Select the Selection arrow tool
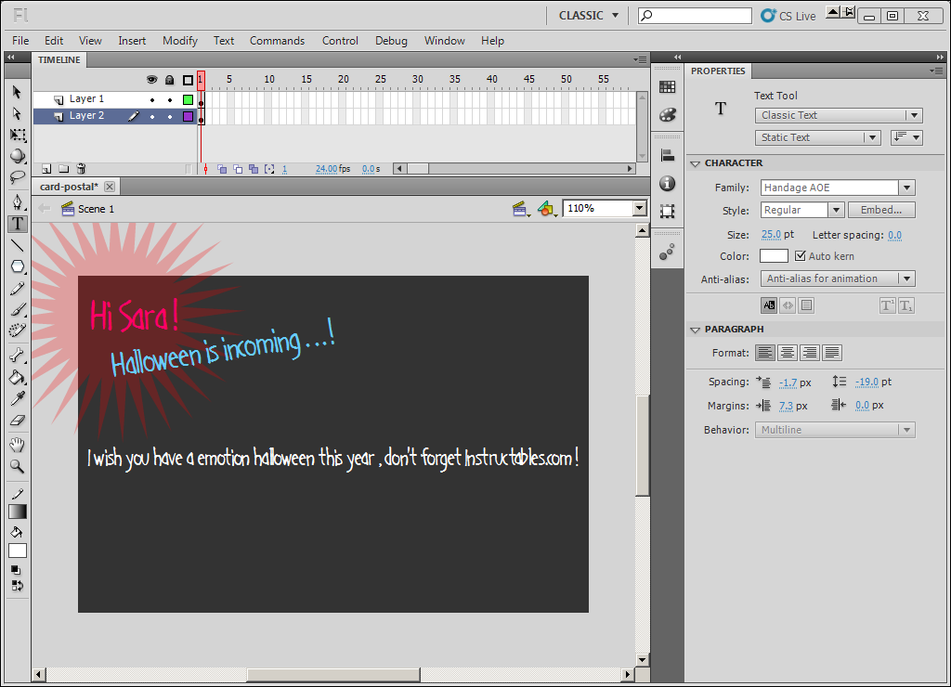Image resolution: width=951 pixels, height=687 pixels. click(17, 92)
